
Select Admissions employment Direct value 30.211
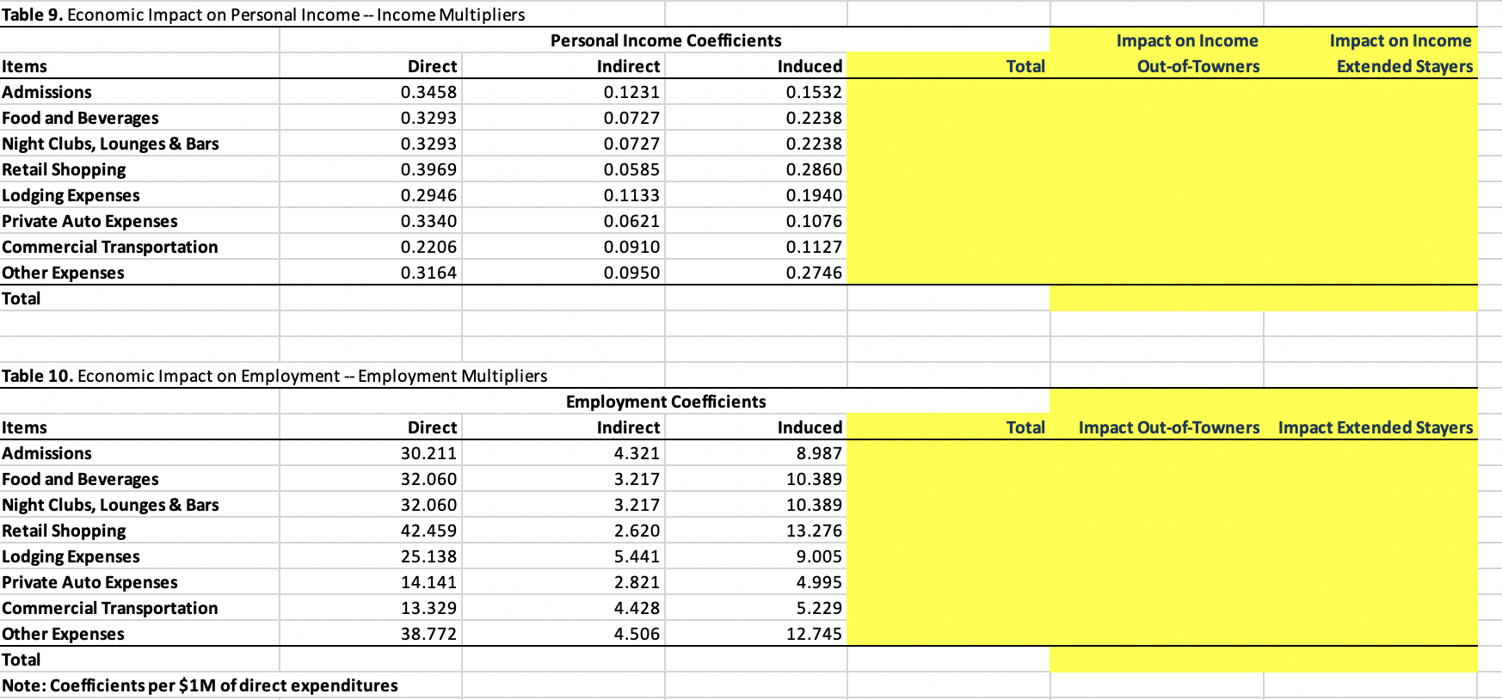pos(428,453)
